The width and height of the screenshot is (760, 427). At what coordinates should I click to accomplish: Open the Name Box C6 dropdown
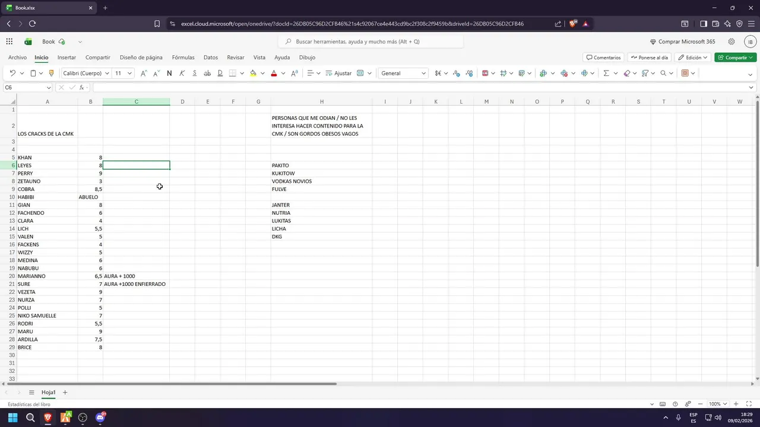coord(49,87)
